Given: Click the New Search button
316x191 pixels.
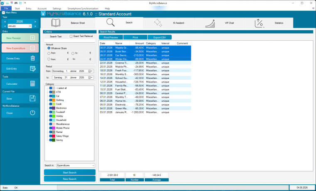Looking at the screenshot, I should click(x=70, y=179).
